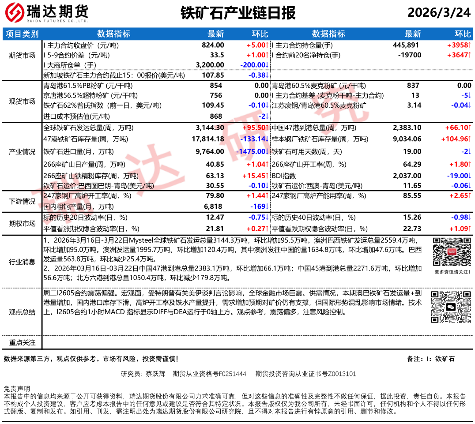This screenshot has width=475, height=424.
Task: Click the 重点关注 row label
Action: coord(22,342)
